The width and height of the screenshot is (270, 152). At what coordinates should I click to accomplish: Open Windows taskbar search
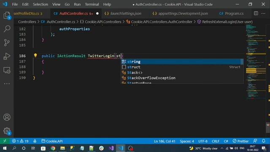(x=14, y=148)
